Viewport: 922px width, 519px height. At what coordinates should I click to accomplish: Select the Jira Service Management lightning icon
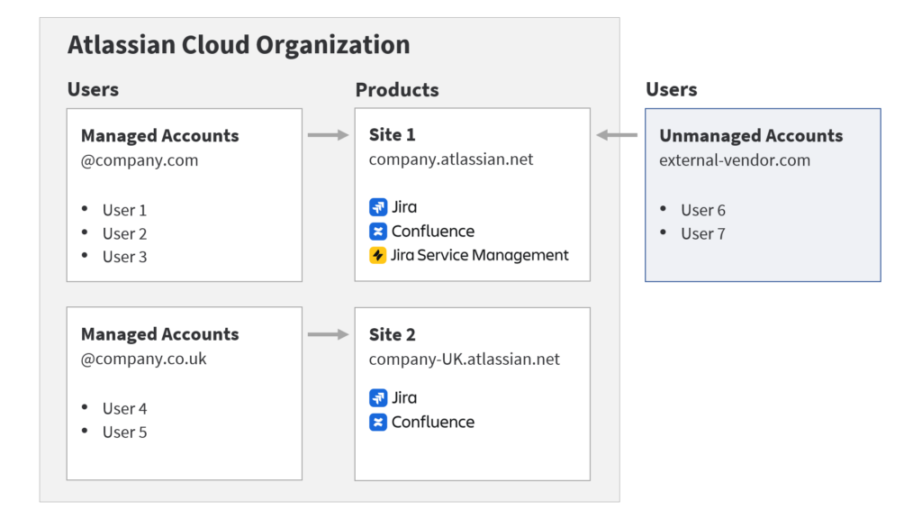[378, 256]
